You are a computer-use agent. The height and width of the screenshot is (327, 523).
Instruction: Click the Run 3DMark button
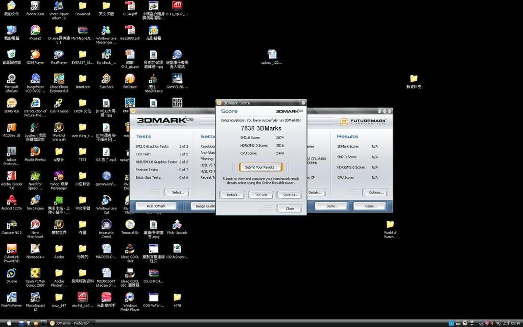pos(156,206)
